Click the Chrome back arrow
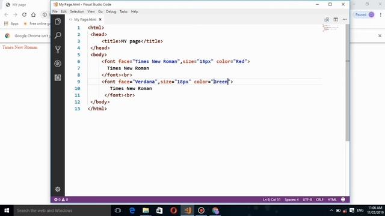This screenshot has height=216, width=385. tap(6, 14)
